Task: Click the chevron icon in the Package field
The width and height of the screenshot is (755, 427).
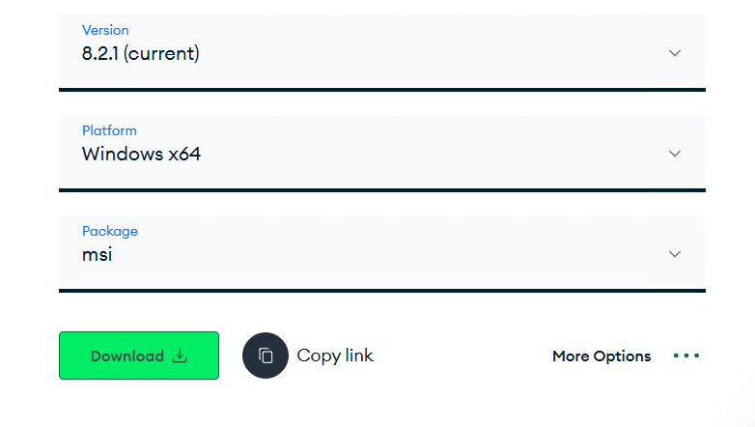Action: pos(675,254)
